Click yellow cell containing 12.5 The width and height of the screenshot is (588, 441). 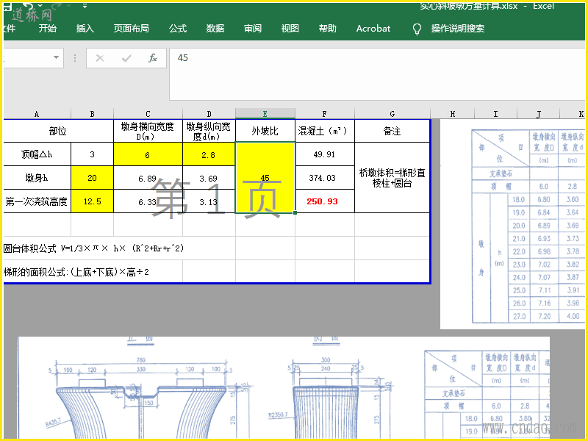pos(93,201)
